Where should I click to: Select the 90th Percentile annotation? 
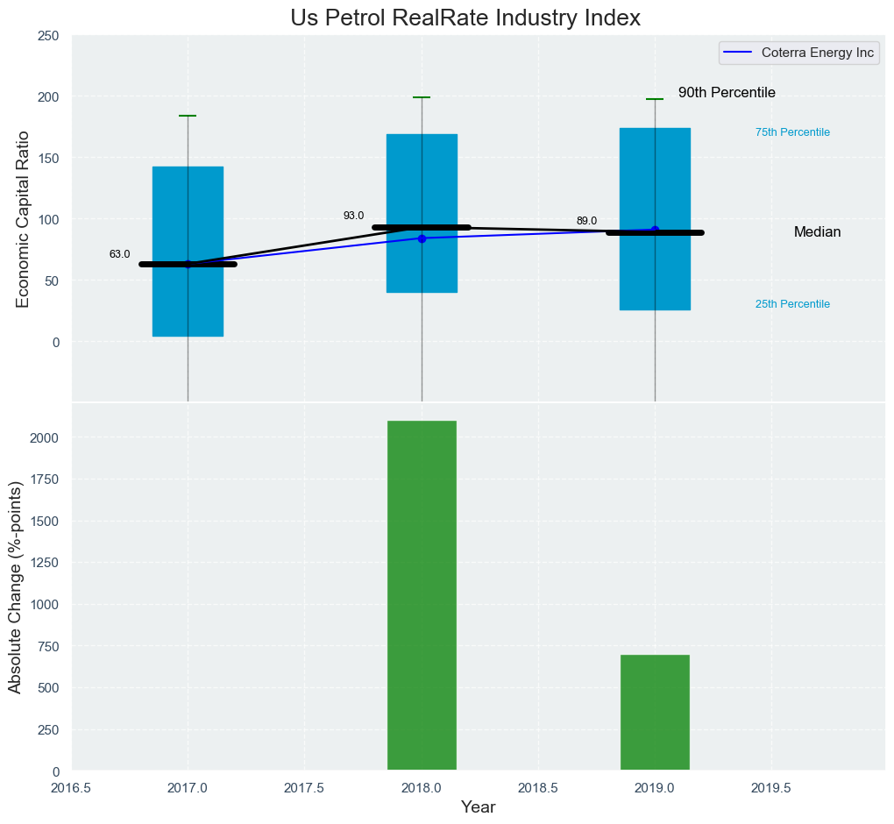[727, 93]
